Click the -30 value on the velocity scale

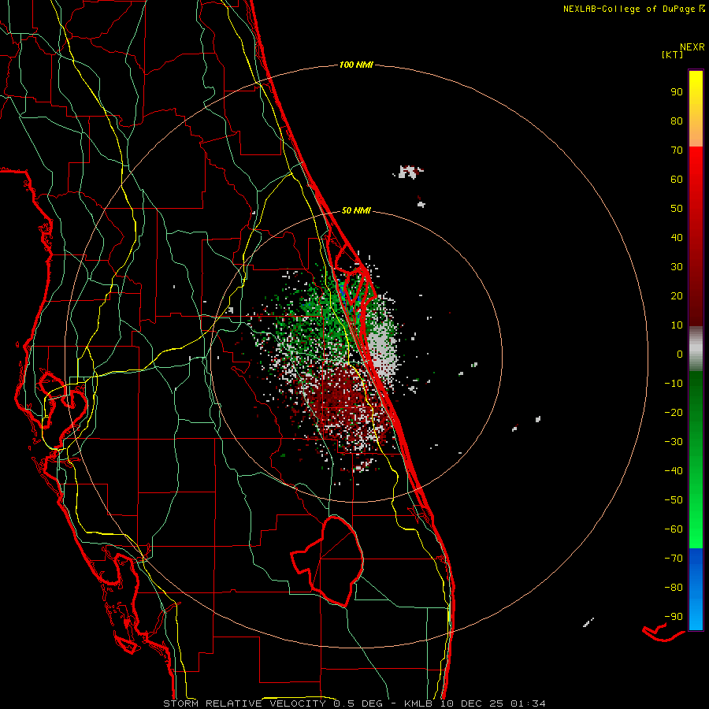(674, 442)
